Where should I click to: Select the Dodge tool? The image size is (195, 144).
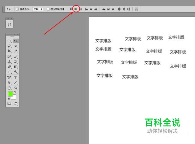click(x=16, y=72)
